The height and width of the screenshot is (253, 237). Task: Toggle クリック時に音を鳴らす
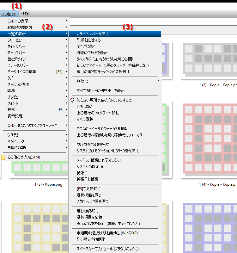115,144
